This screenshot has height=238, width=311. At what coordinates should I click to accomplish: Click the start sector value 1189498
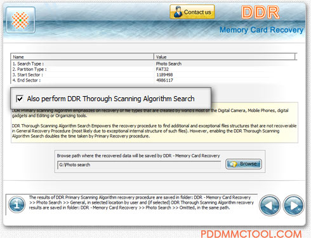click(x=164, y=74)
